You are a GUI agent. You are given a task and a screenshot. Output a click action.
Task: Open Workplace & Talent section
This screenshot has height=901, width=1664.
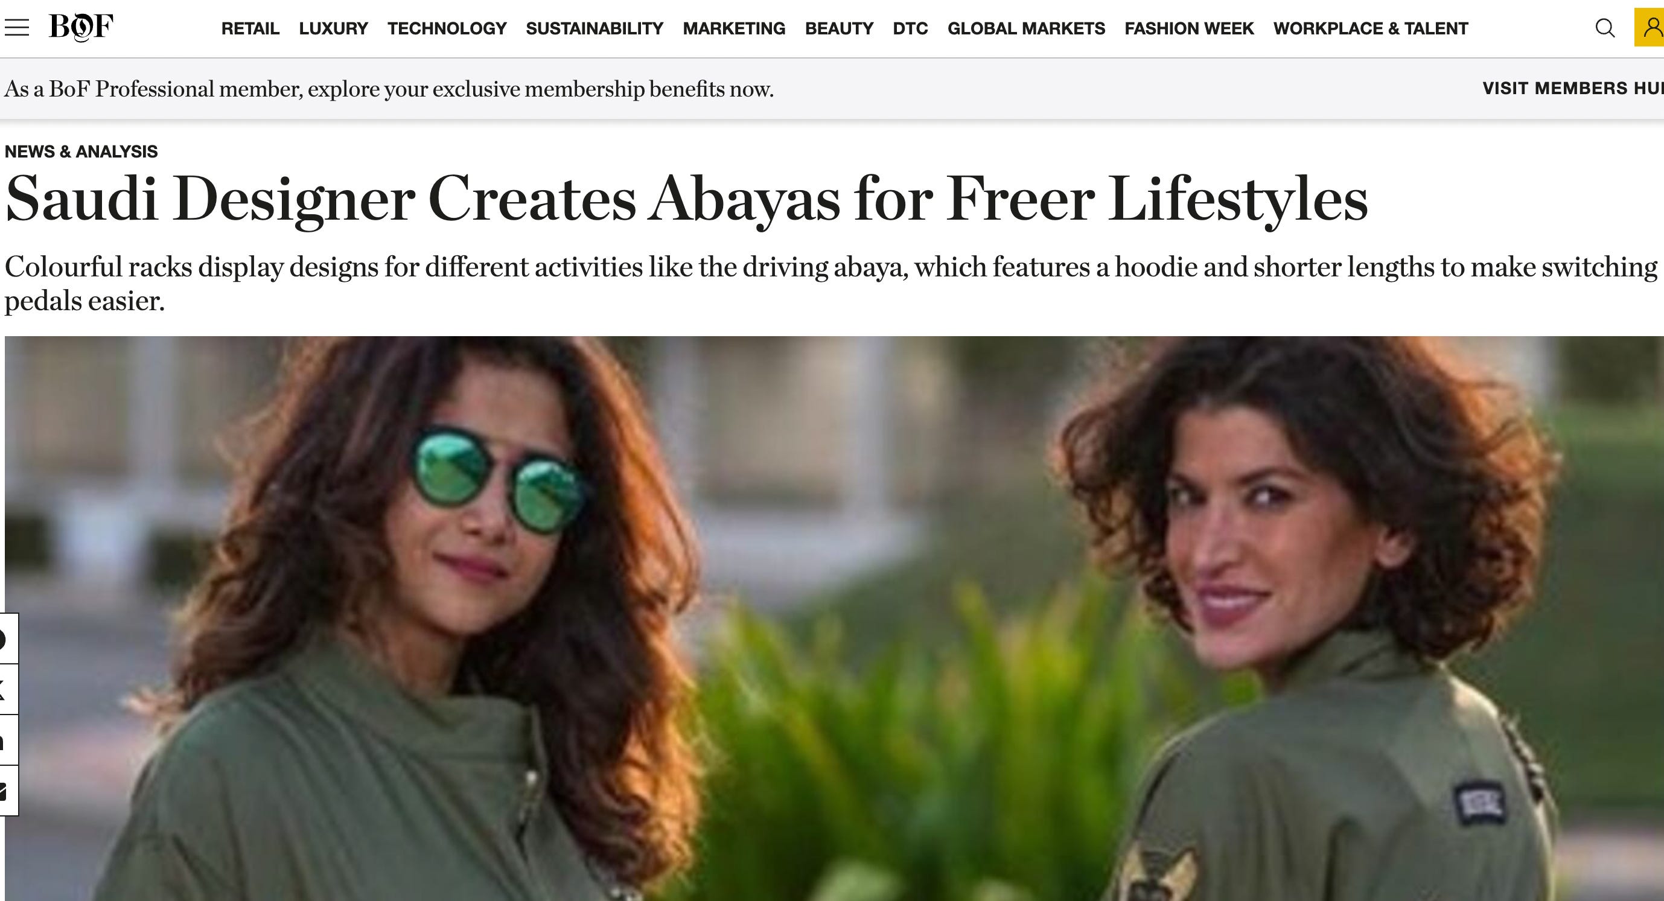pyautogui.click(x=1371, y=28)
